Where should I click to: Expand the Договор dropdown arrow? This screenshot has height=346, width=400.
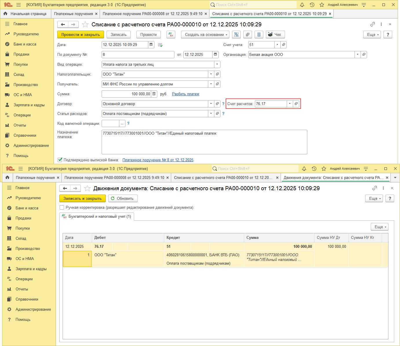point(211,104)
